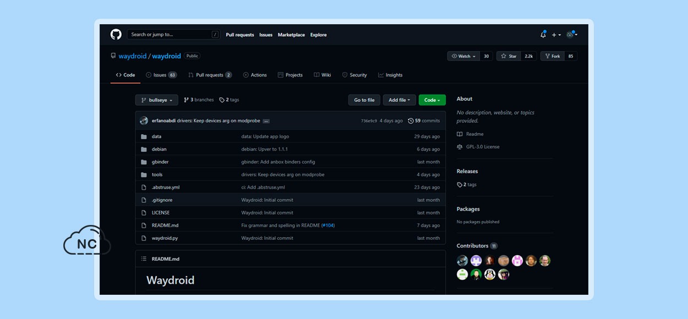
Task: Open the gbinder folder name
Action: (x=160, y=162)
